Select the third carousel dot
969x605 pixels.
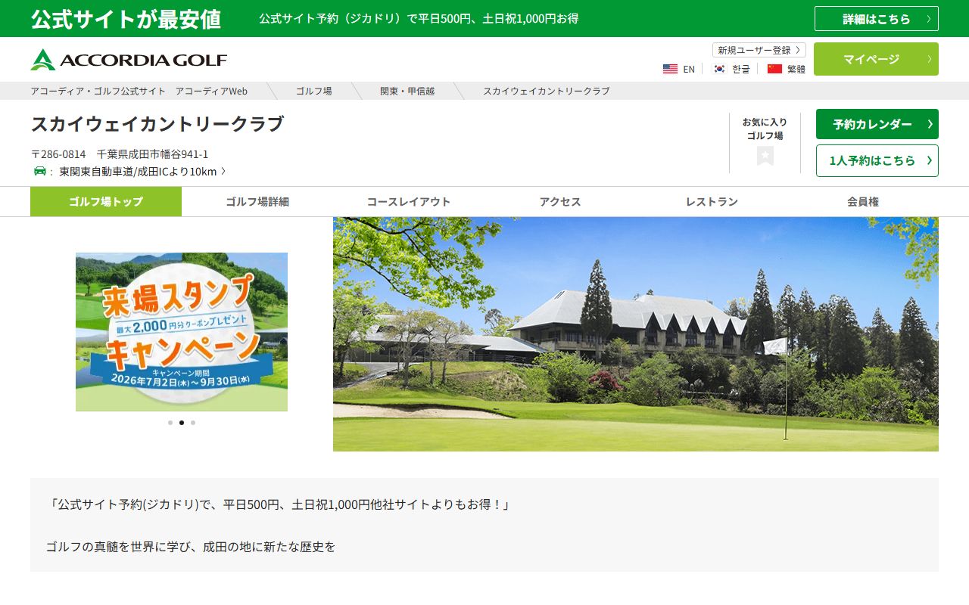tap(193, 423)
